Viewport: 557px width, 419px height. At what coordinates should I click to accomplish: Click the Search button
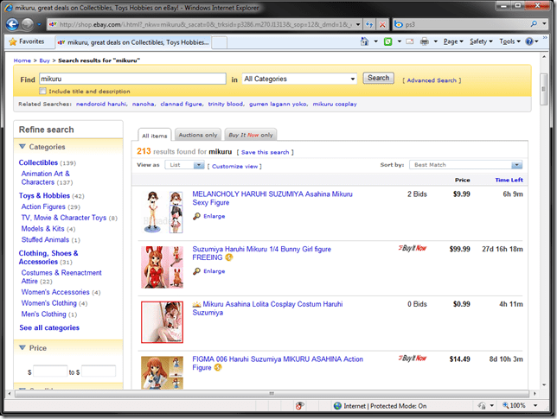pyautogui.click(x=378, y=78)
